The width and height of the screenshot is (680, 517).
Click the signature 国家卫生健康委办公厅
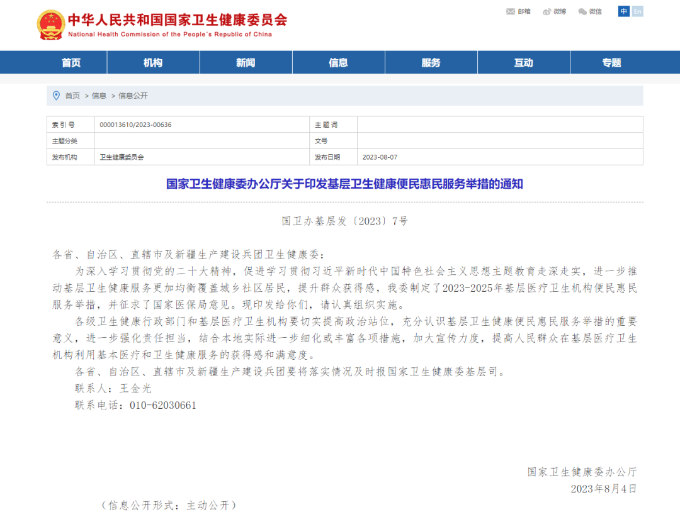[x=582, y=472]
